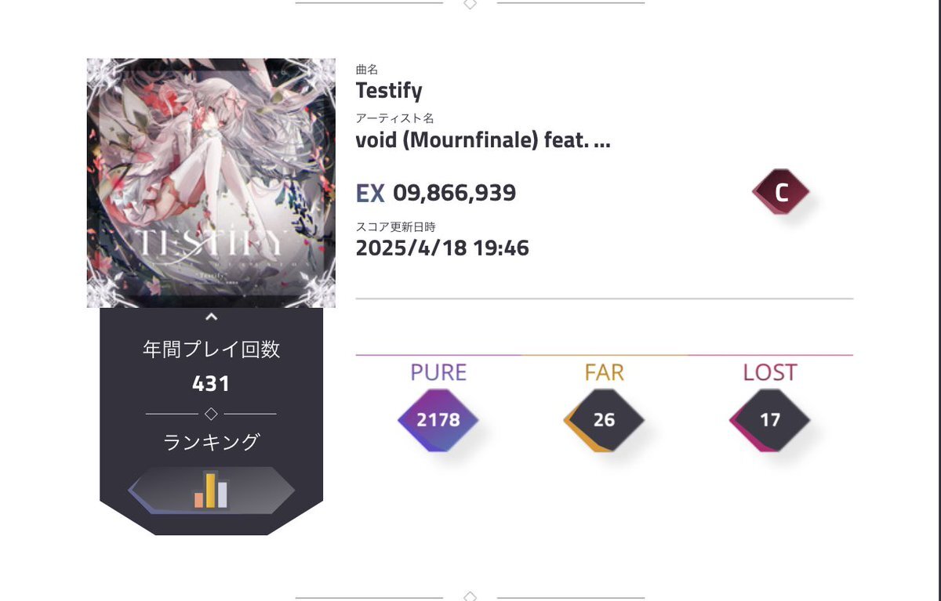Click the yearly play count 431
The height and width of the screenshot is (601, 941).
coord(211,384)
